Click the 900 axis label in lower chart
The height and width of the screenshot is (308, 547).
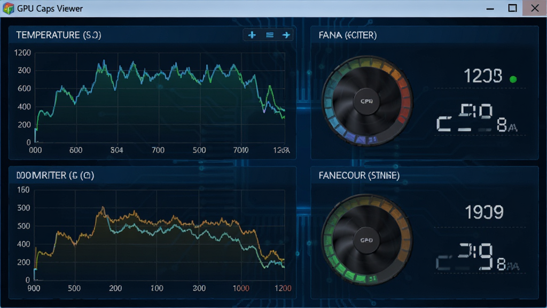coord(34,288)
